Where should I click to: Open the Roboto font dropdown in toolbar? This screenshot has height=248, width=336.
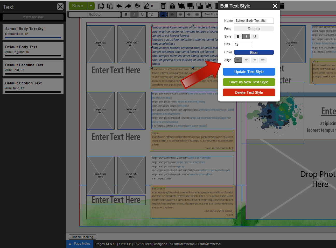[95, 14]
